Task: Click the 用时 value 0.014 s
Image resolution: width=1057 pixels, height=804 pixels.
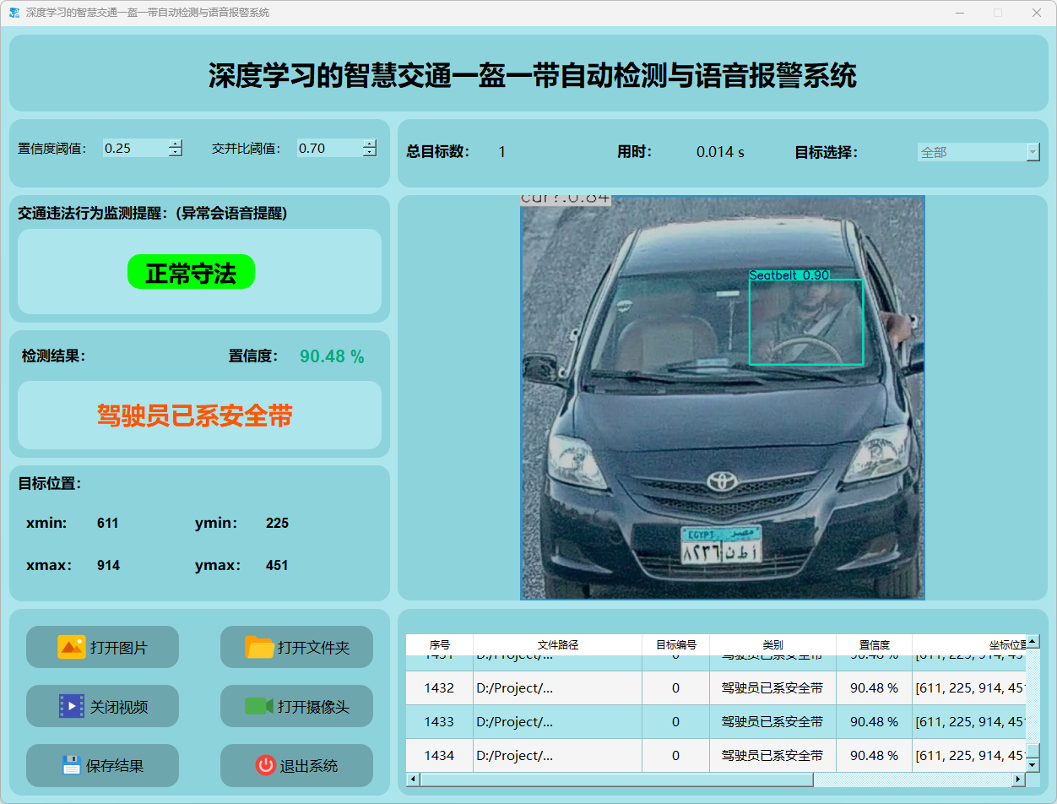Action: (x=720, y=153)
